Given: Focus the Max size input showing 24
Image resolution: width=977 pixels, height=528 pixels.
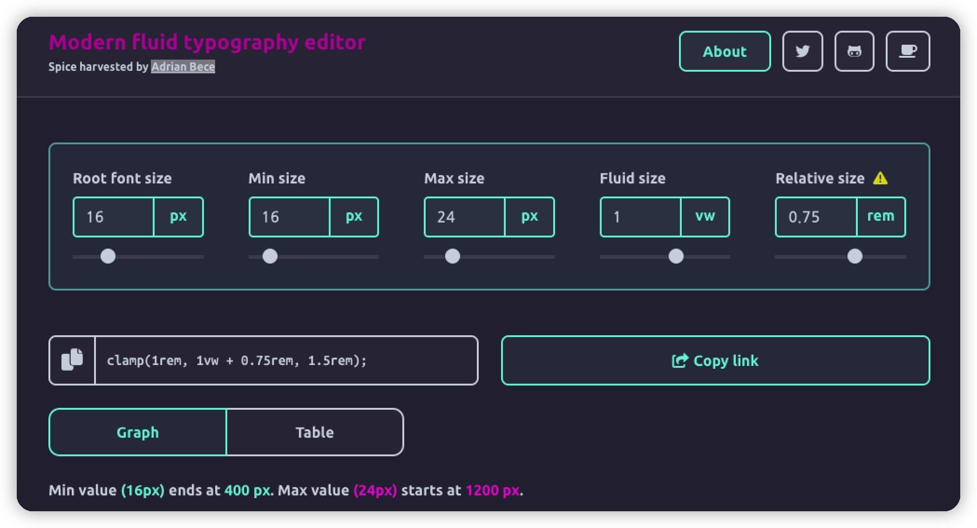Looking at the screenshot, I should click(465, 217).
